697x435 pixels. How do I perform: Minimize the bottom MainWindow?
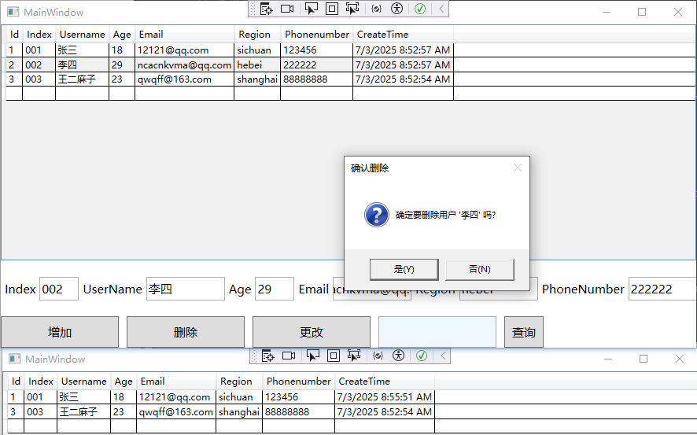(x=608, y=359)
